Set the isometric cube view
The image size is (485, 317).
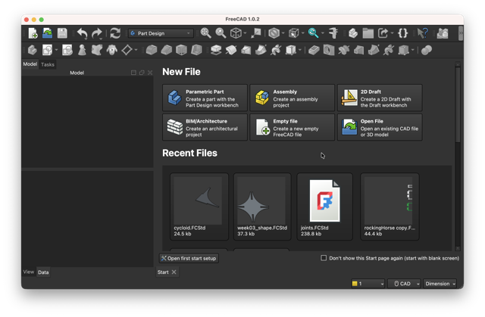(x=236, y=33)
